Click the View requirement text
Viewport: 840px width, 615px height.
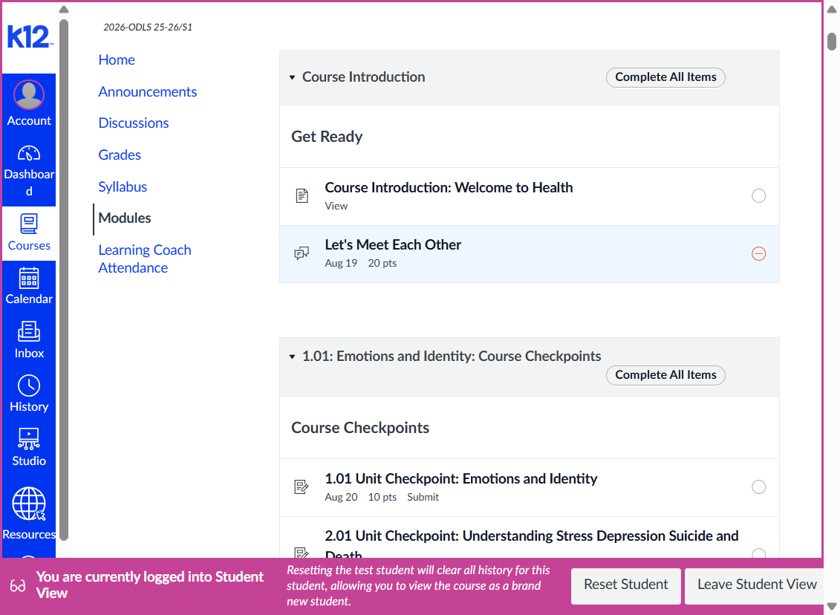click(336, 206)
